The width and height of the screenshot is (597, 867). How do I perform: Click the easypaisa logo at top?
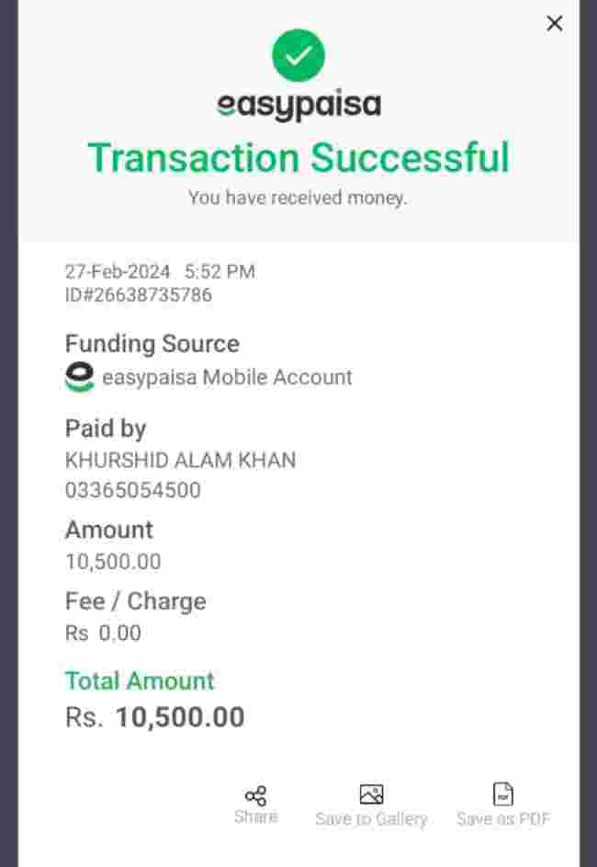point(298,105)
